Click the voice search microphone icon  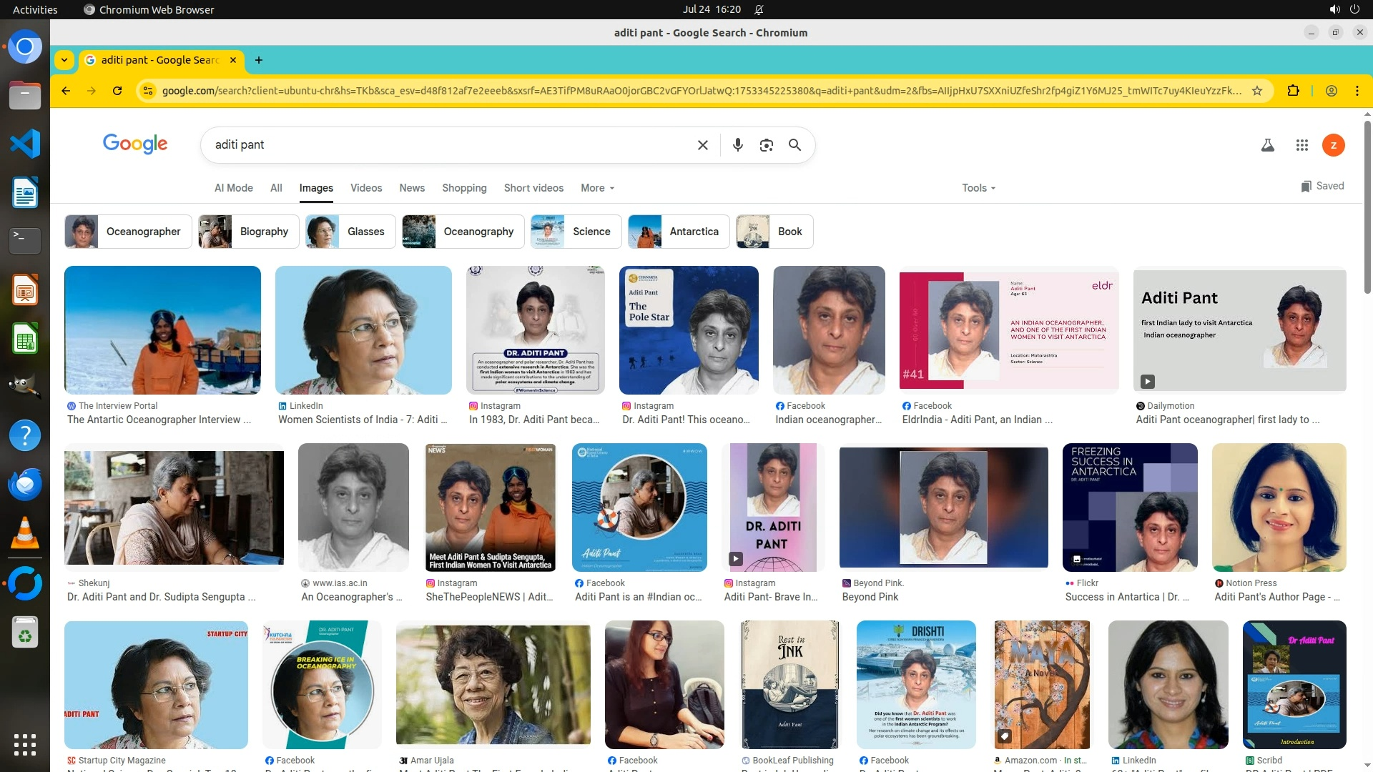(x=737, y=145)
